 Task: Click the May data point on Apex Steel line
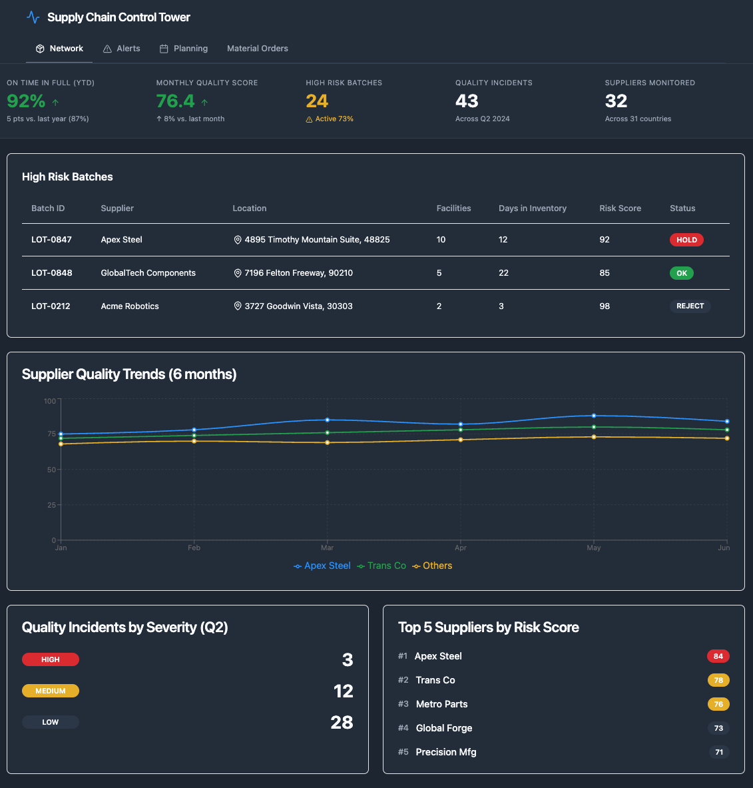[x=594, y=416]
